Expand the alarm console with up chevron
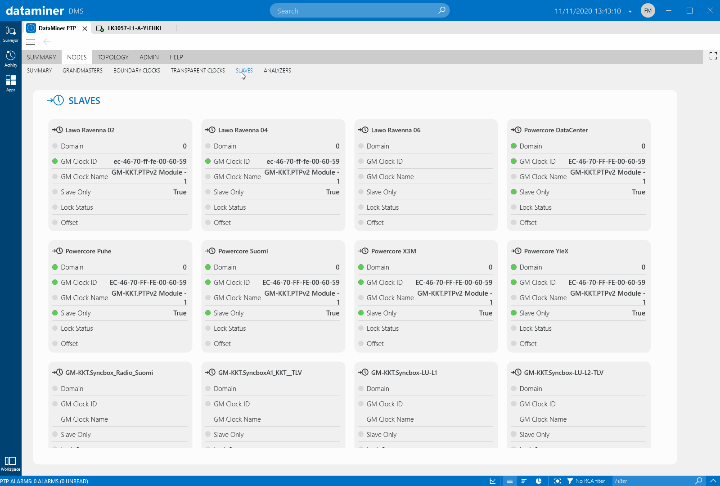 [713, 481]
